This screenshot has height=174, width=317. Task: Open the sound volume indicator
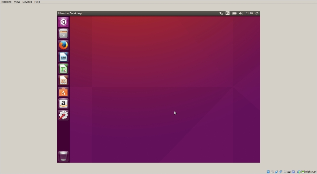click(x=241, y=13)
